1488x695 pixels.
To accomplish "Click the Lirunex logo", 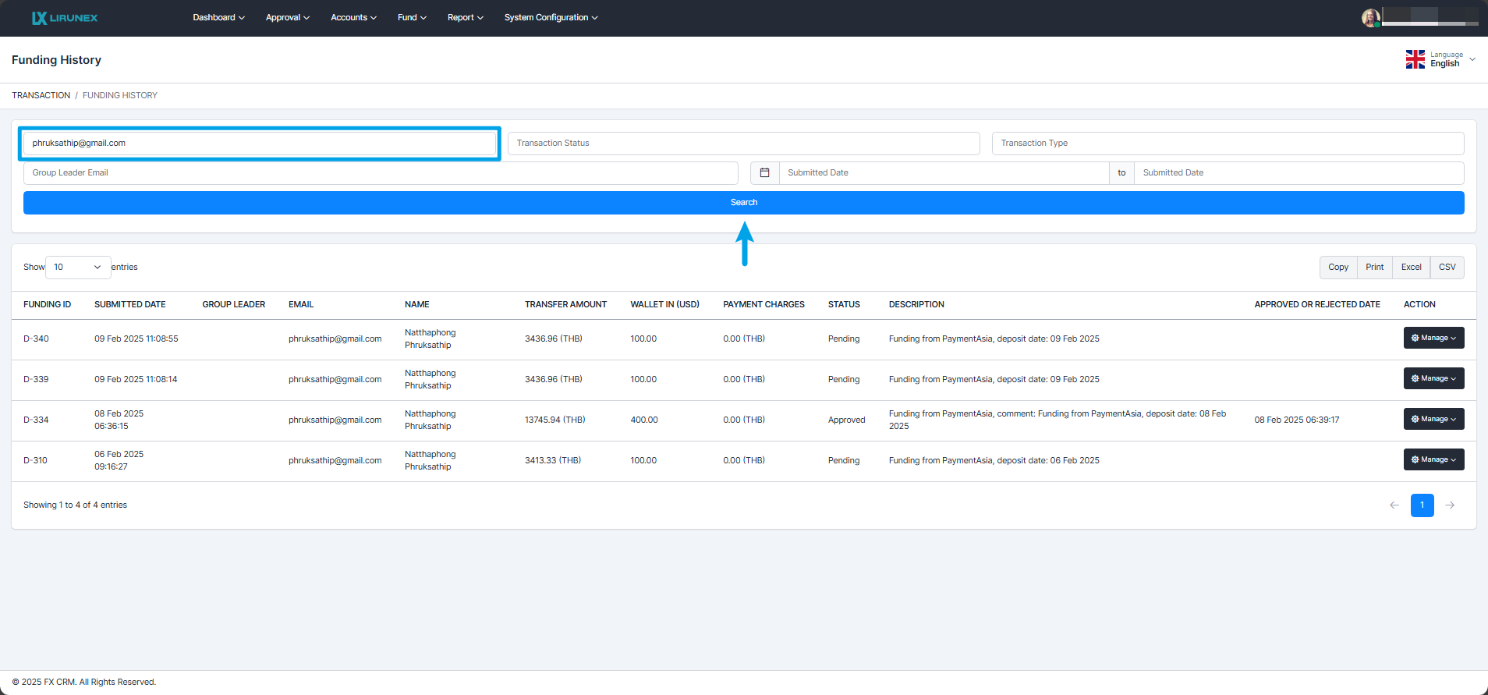I will point(65,18).
